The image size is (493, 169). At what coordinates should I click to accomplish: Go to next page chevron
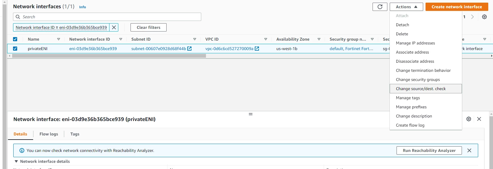(473, 17)
